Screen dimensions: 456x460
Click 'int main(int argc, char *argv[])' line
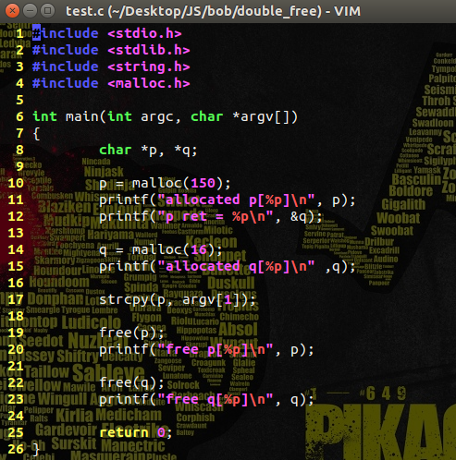click(166, 116)
